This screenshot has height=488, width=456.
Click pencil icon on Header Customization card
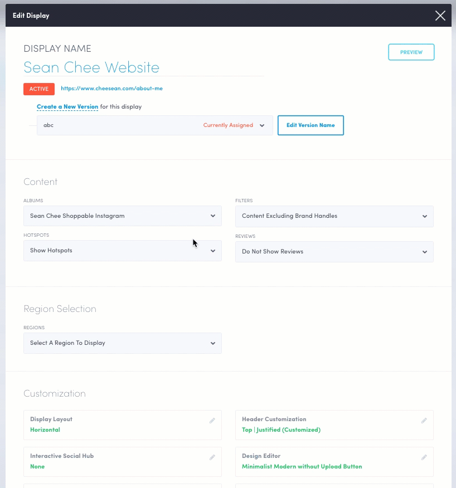[424, 421]
